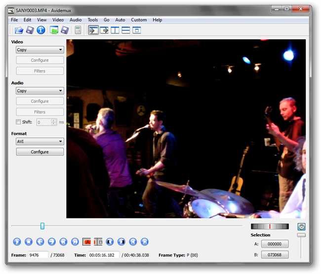The image size is (321, 274).
Task: Click the Time position input field
Action: click(x=104, y=255)
